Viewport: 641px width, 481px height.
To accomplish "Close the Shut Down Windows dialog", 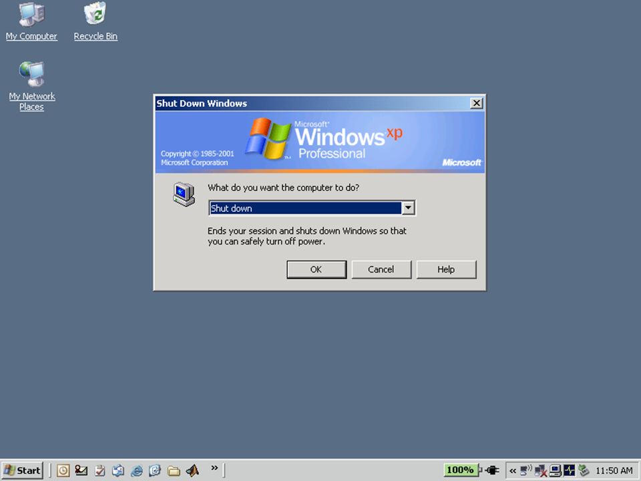I will (476, 103).
